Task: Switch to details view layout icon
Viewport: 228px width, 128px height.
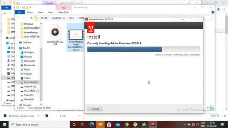Action: point(208,108)
